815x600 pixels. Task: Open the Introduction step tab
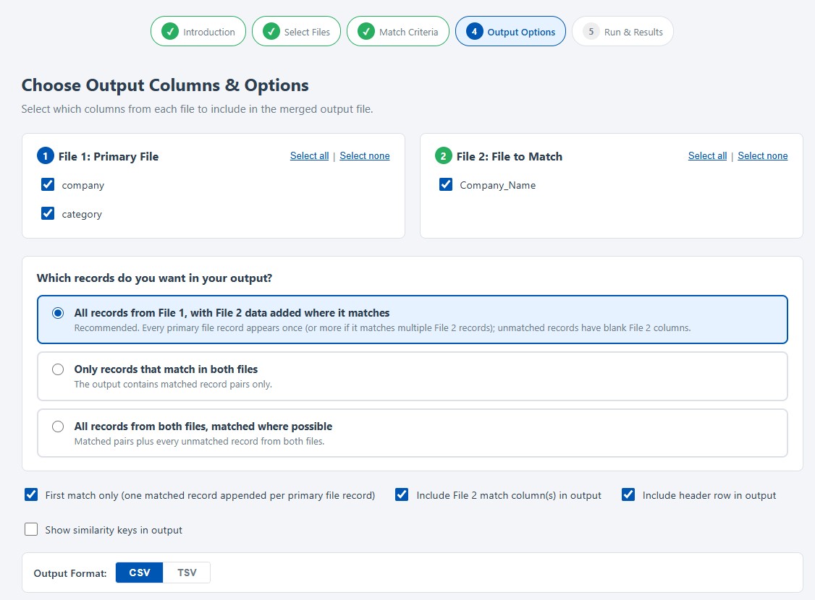198,32
